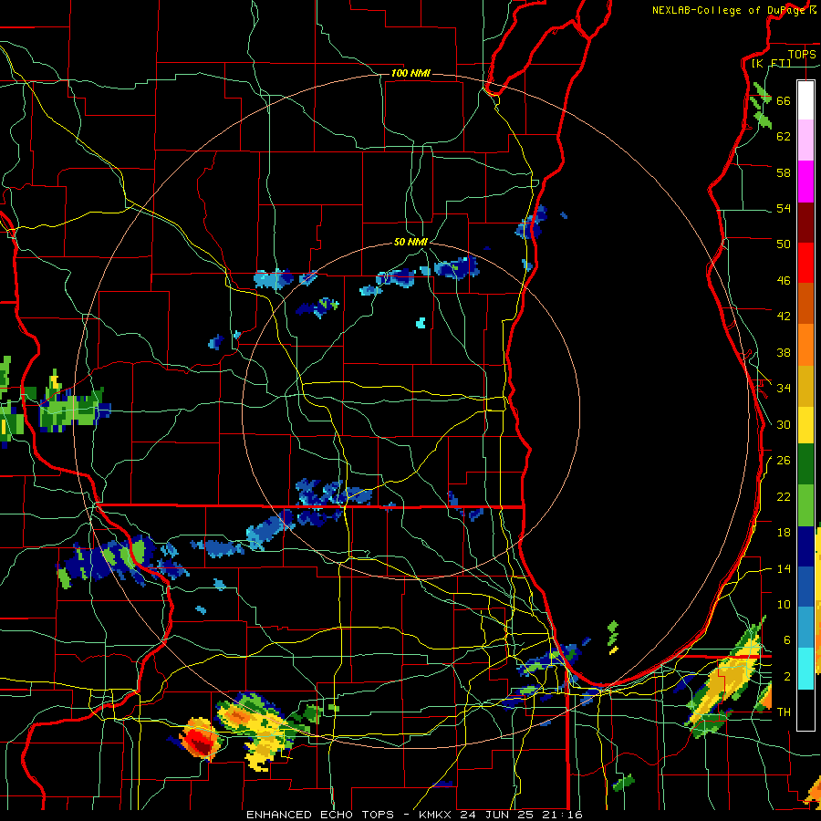Click the "62" value on the legend

point(784,137)
